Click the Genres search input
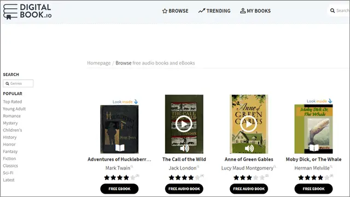The image size is (350, 197). [x=18, y=84]
